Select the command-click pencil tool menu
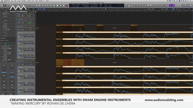Screen dimensions: 193x108 pos(106,9)
